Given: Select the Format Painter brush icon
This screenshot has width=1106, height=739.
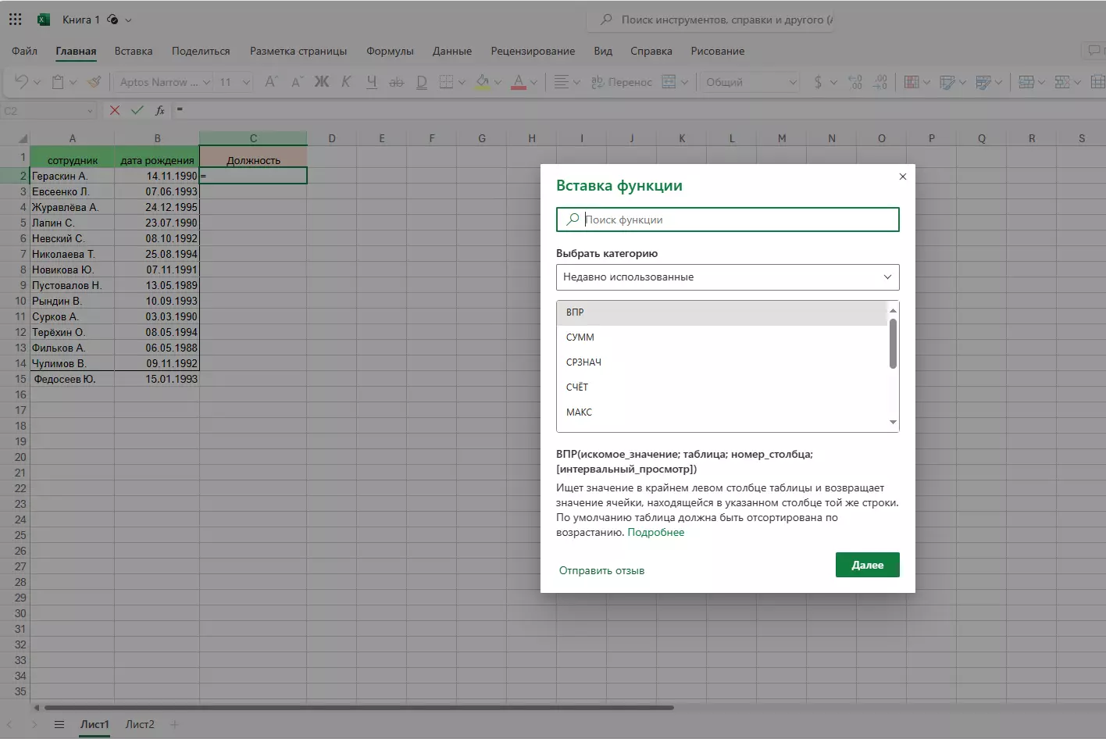Looking at the screenshot, I should point(95,82).
